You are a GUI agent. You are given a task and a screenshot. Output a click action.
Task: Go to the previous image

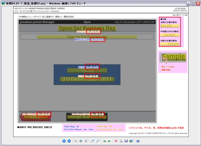pyautogui.click(x=64, y=141)
